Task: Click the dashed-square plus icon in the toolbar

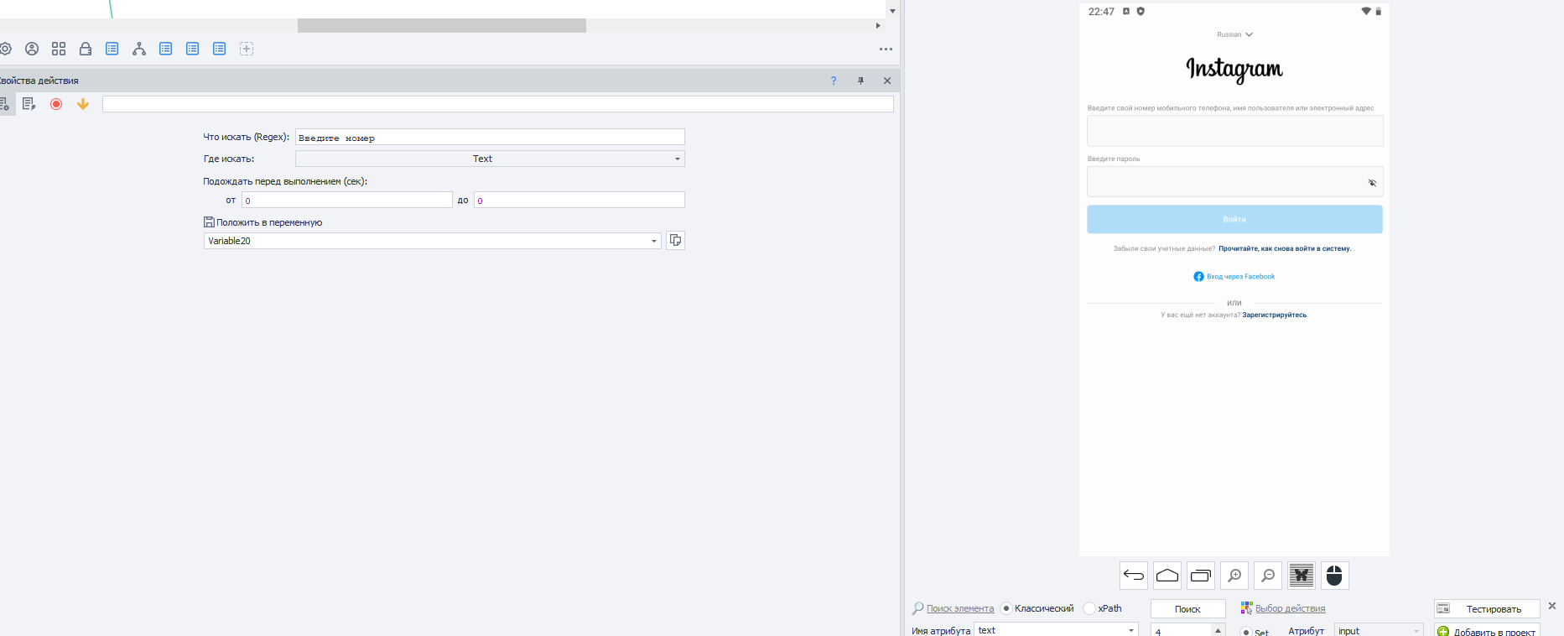Action: point(247,49)
